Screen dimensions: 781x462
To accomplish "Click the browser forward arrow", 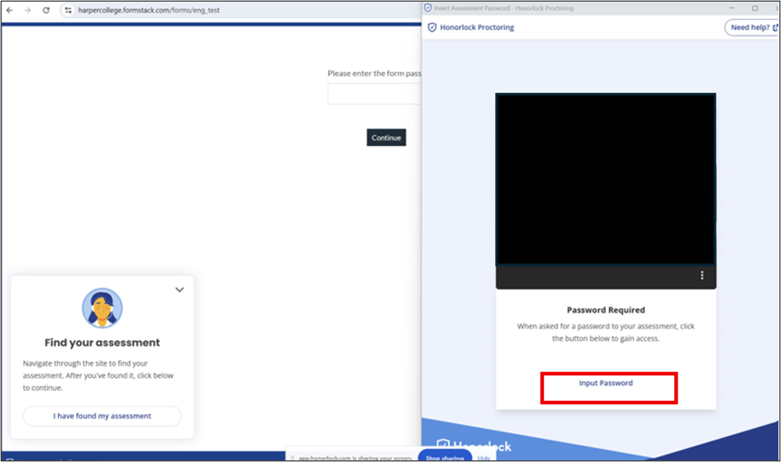I will click(27, 10).
